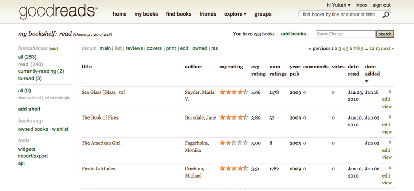
Task: Click select multiple
Action: pos(57,98)
